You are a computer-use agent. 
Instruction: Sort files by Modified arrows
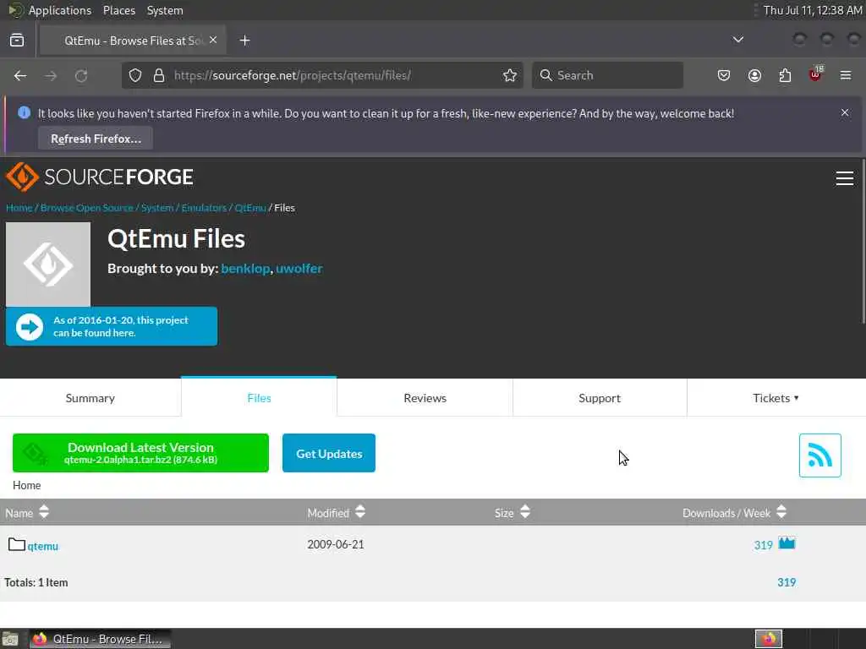click(x=360, y=512)
